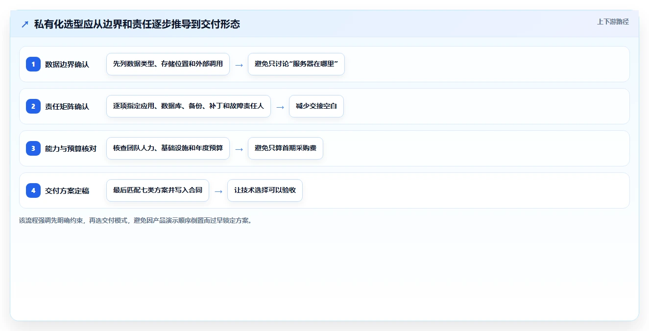Select the 交付方案定稿 step label
The image size is (649, 331).
(x=67, y=190)
